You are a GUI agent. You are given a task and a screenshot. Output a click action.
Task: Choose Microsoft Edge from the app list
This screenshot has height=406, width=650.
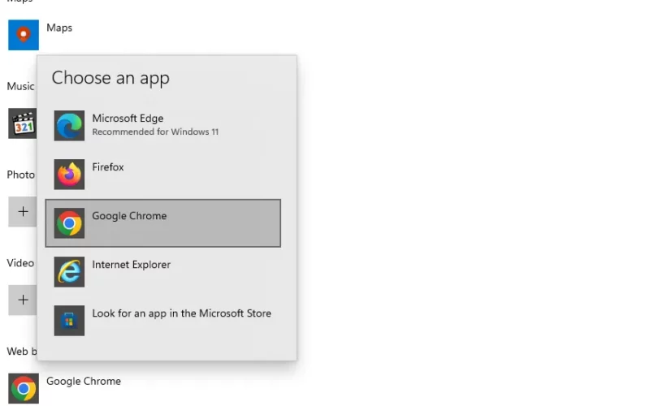(163, 126)
